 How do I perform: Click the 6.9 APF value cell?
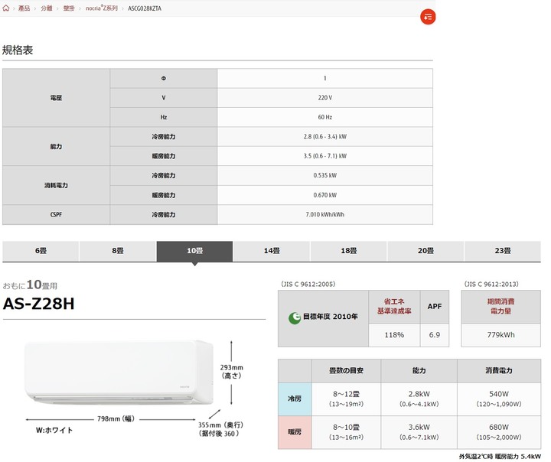coord(435,335)
